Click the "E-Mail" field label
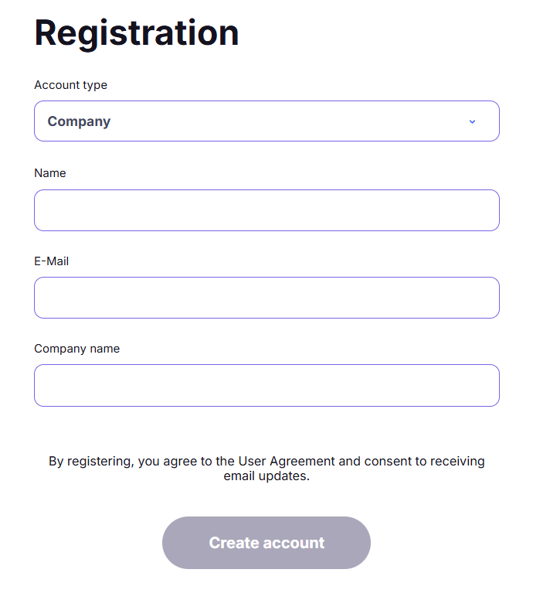The image size is (550, 600). pyautogui.click(x=52, y=261)
